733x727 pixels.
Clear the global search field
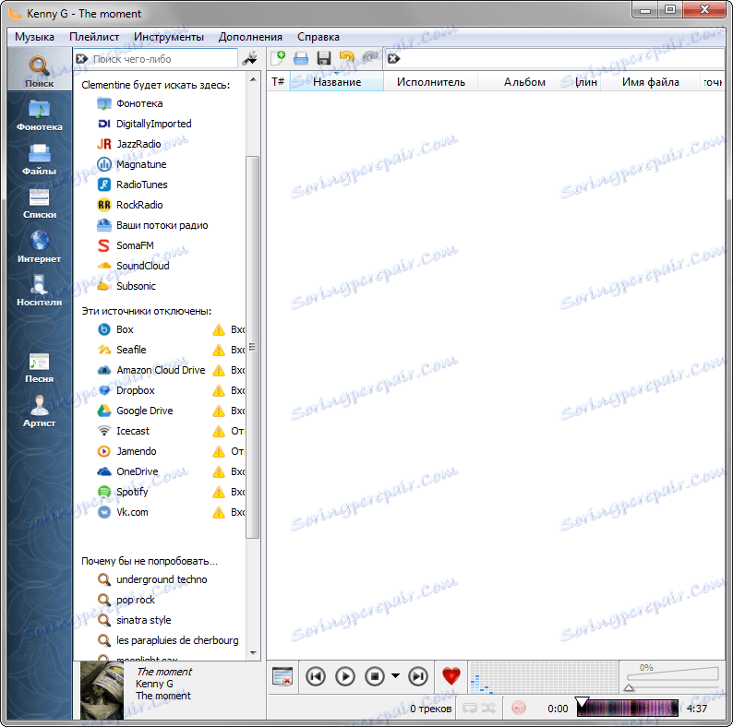pos(82,59)
